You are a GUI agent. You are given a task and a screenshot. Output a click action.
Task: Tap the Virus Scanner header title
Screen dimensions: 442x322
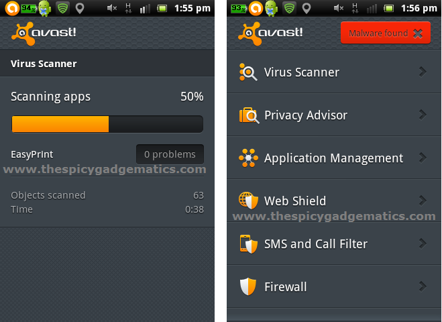tap(44, 64)
